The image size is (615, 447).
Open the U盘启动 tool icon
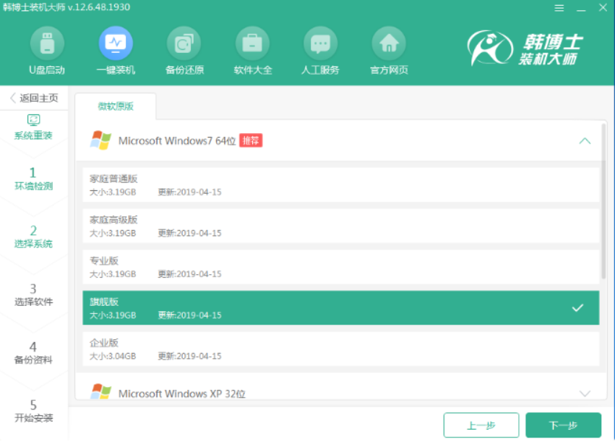pos(47,43)
